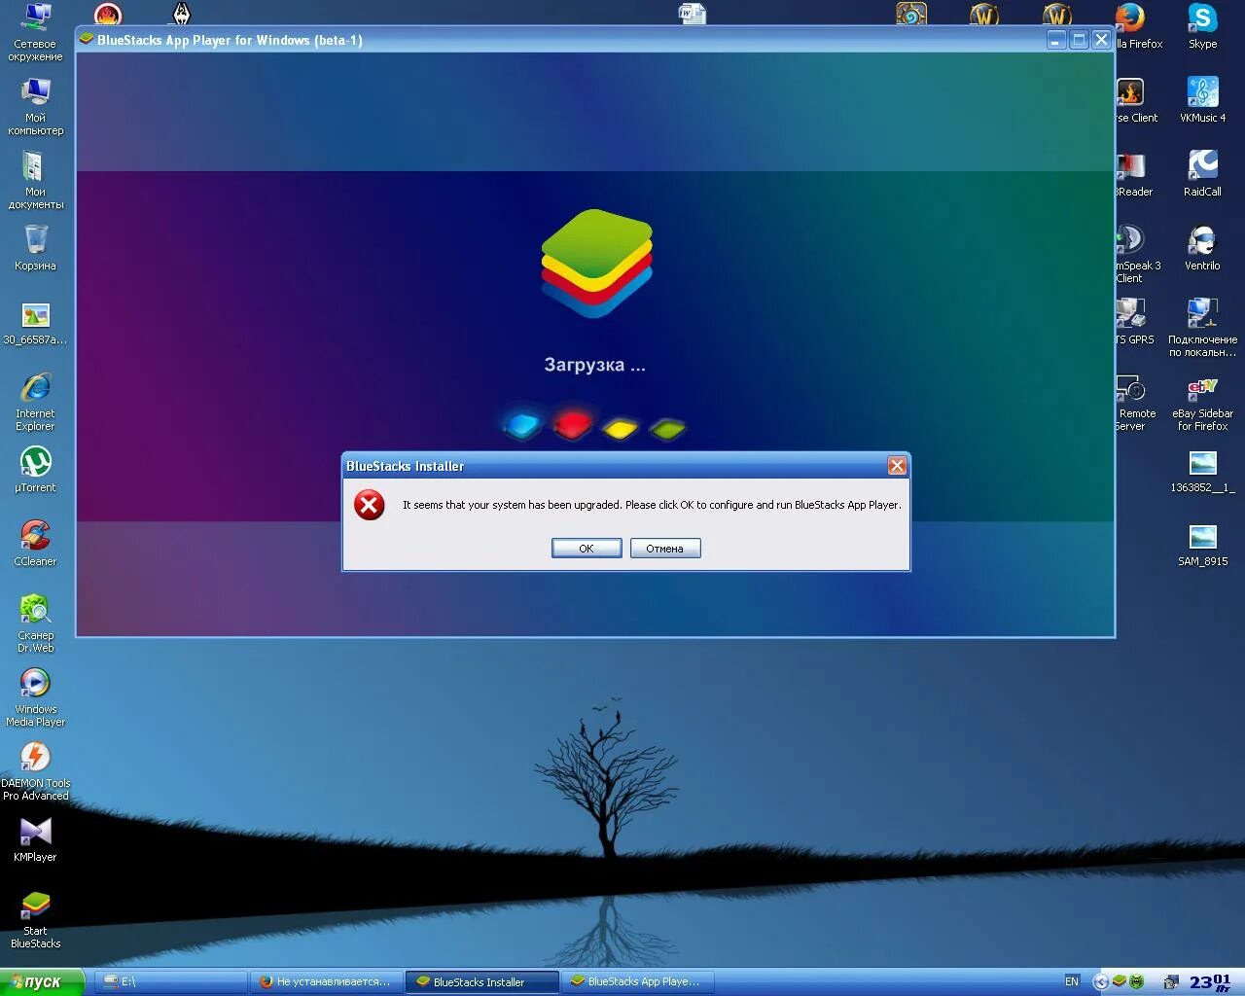Screen dimensions: 1245x996
Task: Launch RaidCall desktop icon
Action: [1203, 174]
